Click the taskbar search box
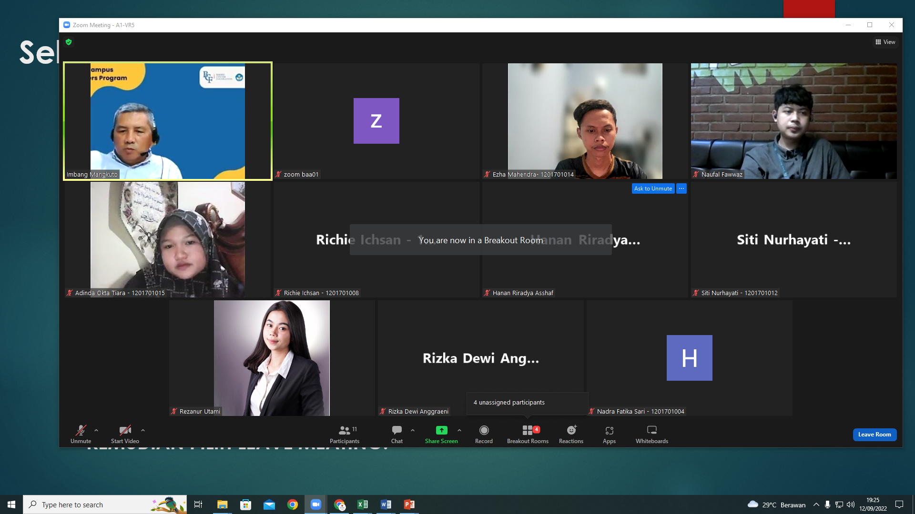 105,504
